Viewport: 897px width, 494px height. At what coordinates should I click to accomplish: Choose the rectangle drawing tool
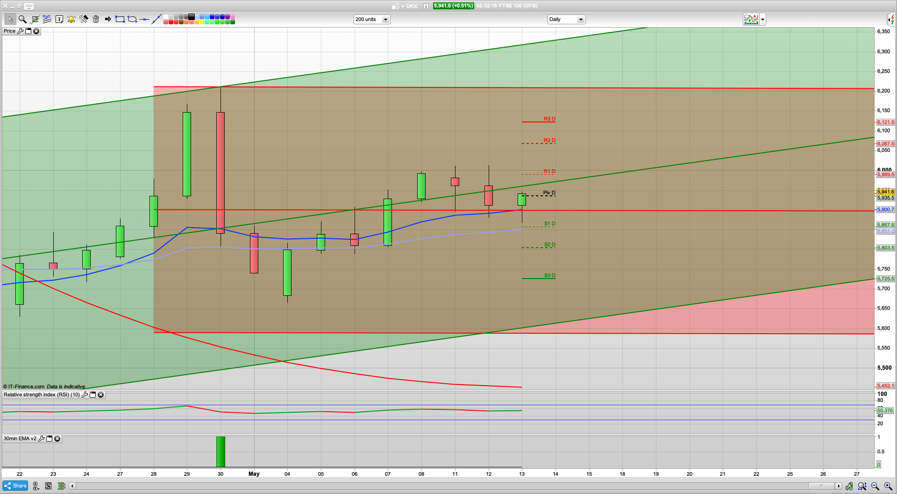point(120,19)
